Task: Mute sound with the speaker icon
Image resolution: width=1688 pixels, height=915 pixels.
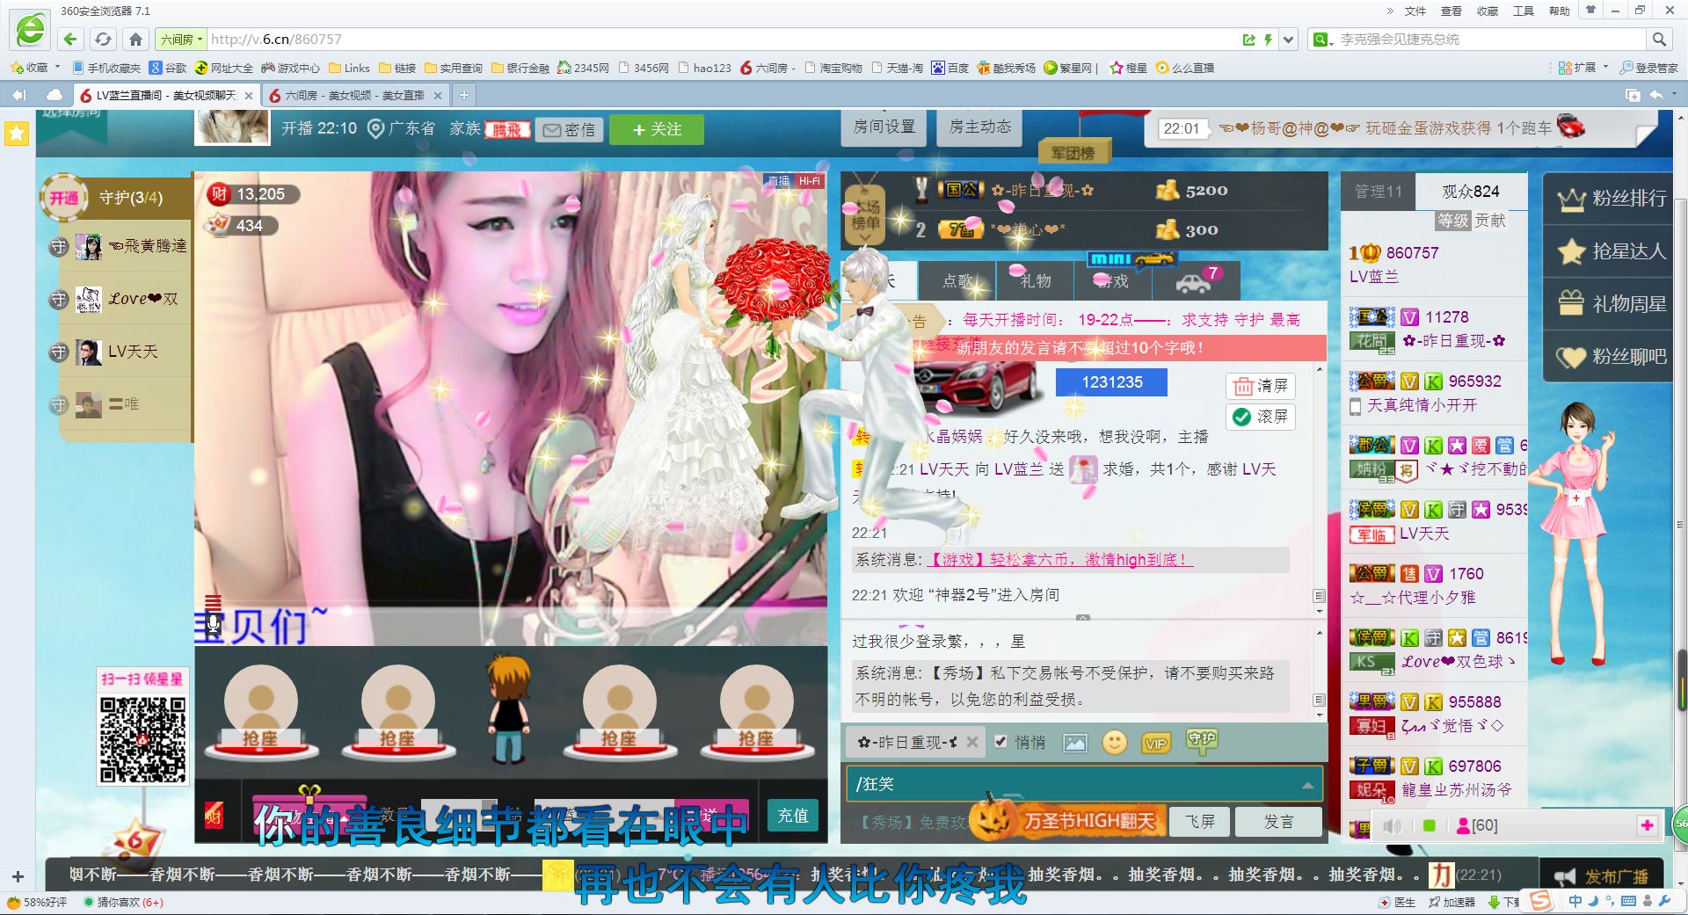Action: click(x=1392, y=826)
